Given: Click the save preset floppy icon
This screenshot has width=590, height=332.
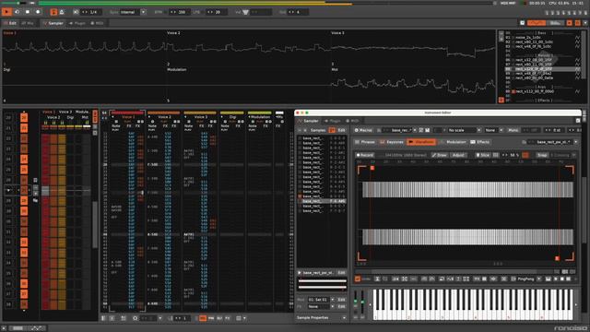Looking at the screenshot, I should coord(427,130).
